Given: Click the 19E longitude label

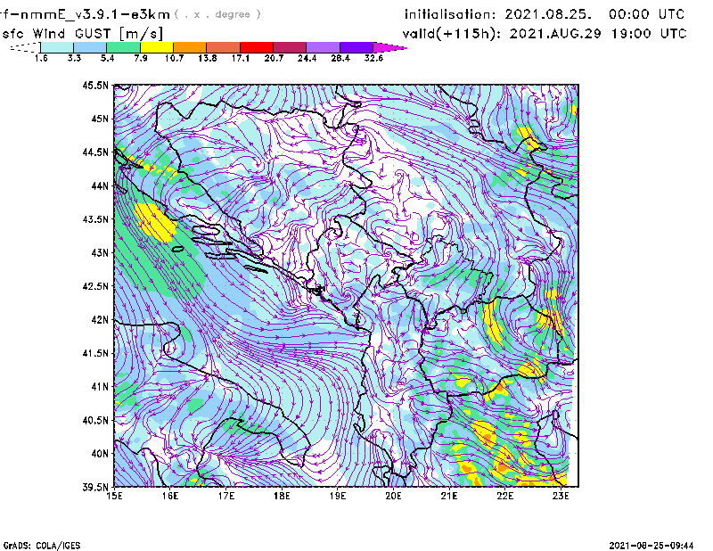Looking at the screenshot, I should (338, 496).
